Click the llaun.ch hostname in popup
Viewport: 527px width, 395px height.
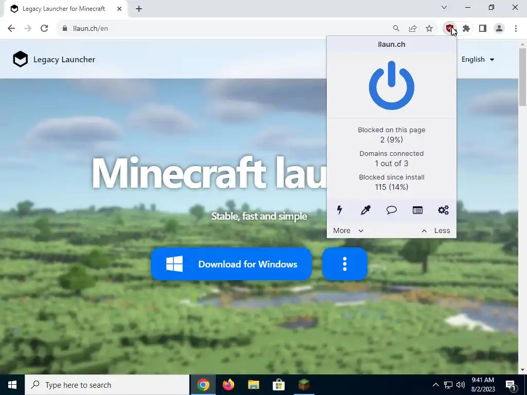coord(392,44)
